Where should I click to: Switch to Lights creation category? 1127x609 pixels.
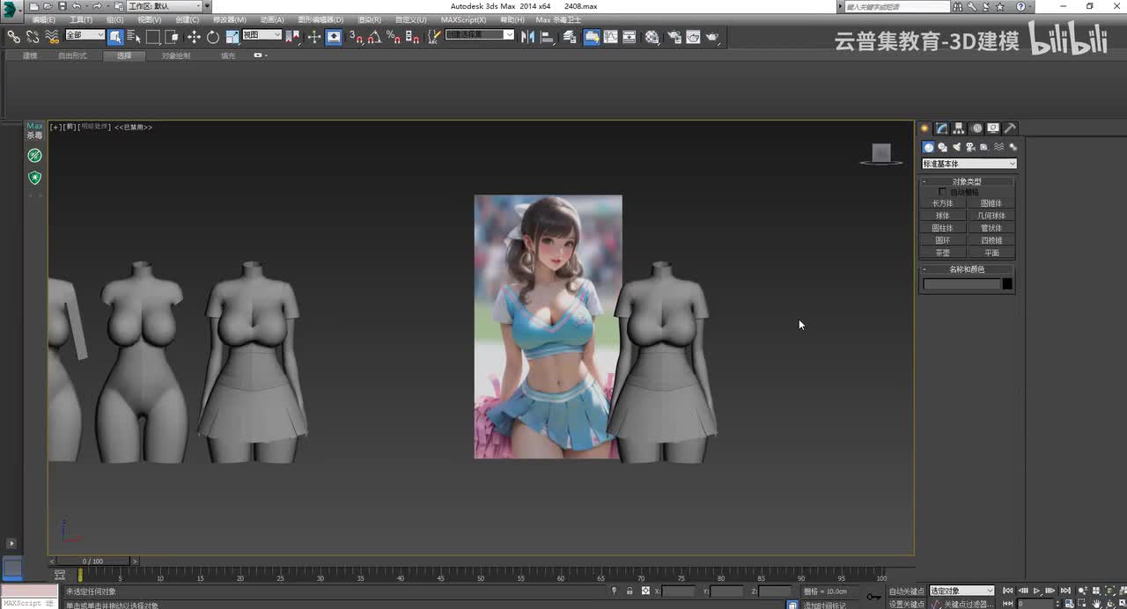956,147
